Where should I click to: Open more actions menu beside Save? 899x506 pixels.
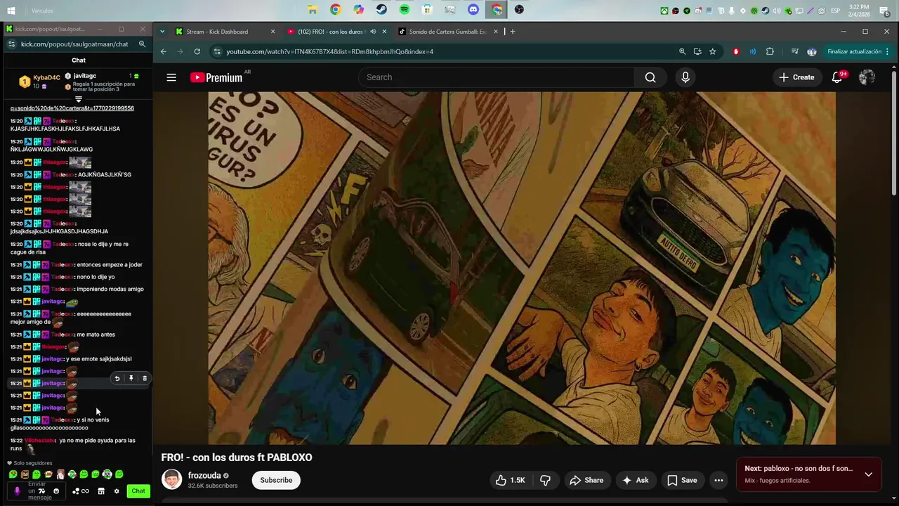(718, 480)
